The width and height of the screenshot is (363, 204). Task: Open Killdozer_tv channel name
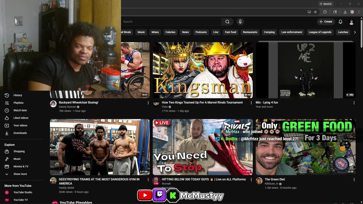coord(272,184)
